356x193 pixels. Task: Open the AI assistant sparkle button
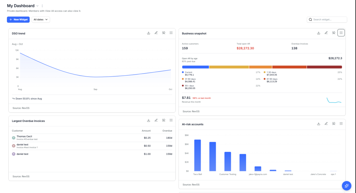(x=347, y=186)
